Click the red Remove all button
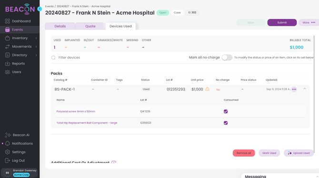The width and height of the screenshot is (319, 178). pyautogui.click(x=244, y=153)
